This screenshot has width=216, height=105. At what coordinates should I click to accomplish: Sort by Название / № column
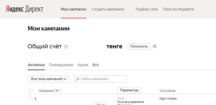tap(50, 91)
